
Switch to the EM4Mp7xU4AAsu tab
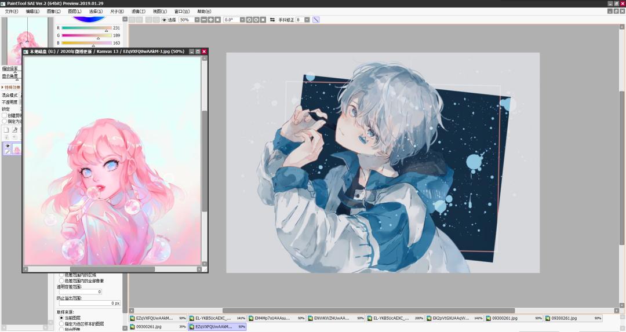click(276, 318)
